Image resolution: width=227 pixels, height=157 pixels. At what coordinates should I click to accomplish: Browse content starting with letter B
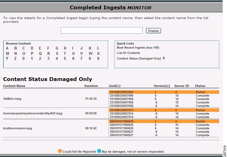[16, 48]
